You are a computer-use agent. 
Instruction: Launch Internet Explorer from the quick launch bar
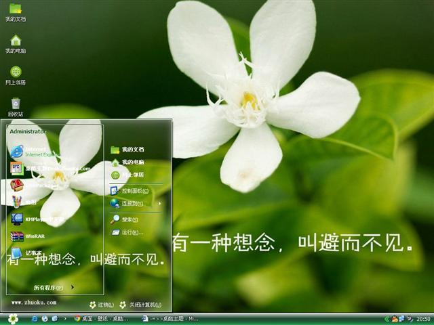click(x=35, y=319)
